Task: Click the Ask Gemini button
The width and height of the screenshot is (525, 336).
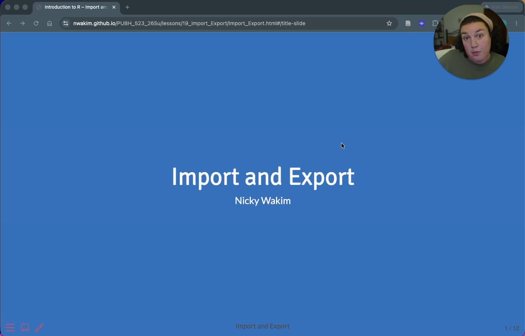Action: (502, 7)
